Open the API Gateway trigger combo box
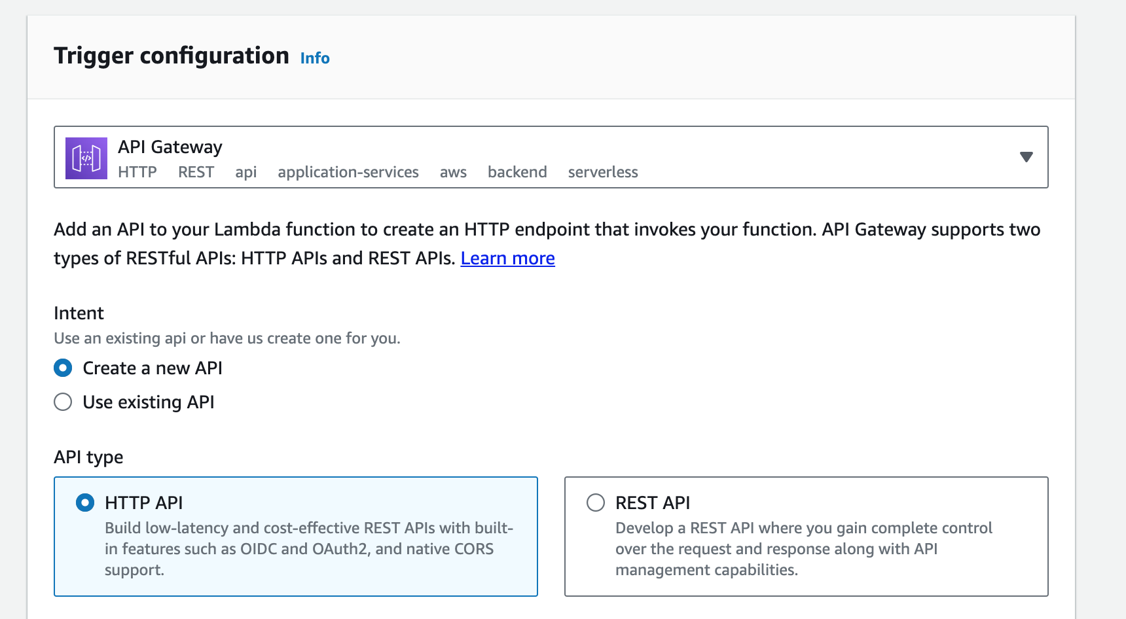 point(550,157)
